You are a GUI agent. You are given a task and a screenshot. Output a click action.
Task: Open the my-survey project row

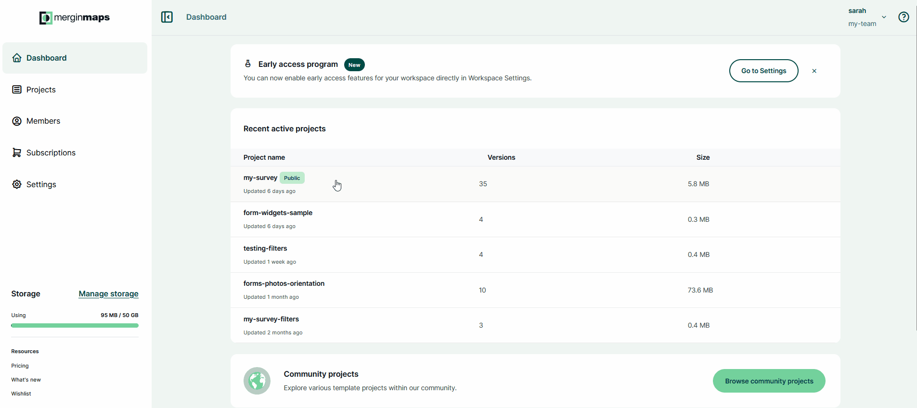coord(535,184)
